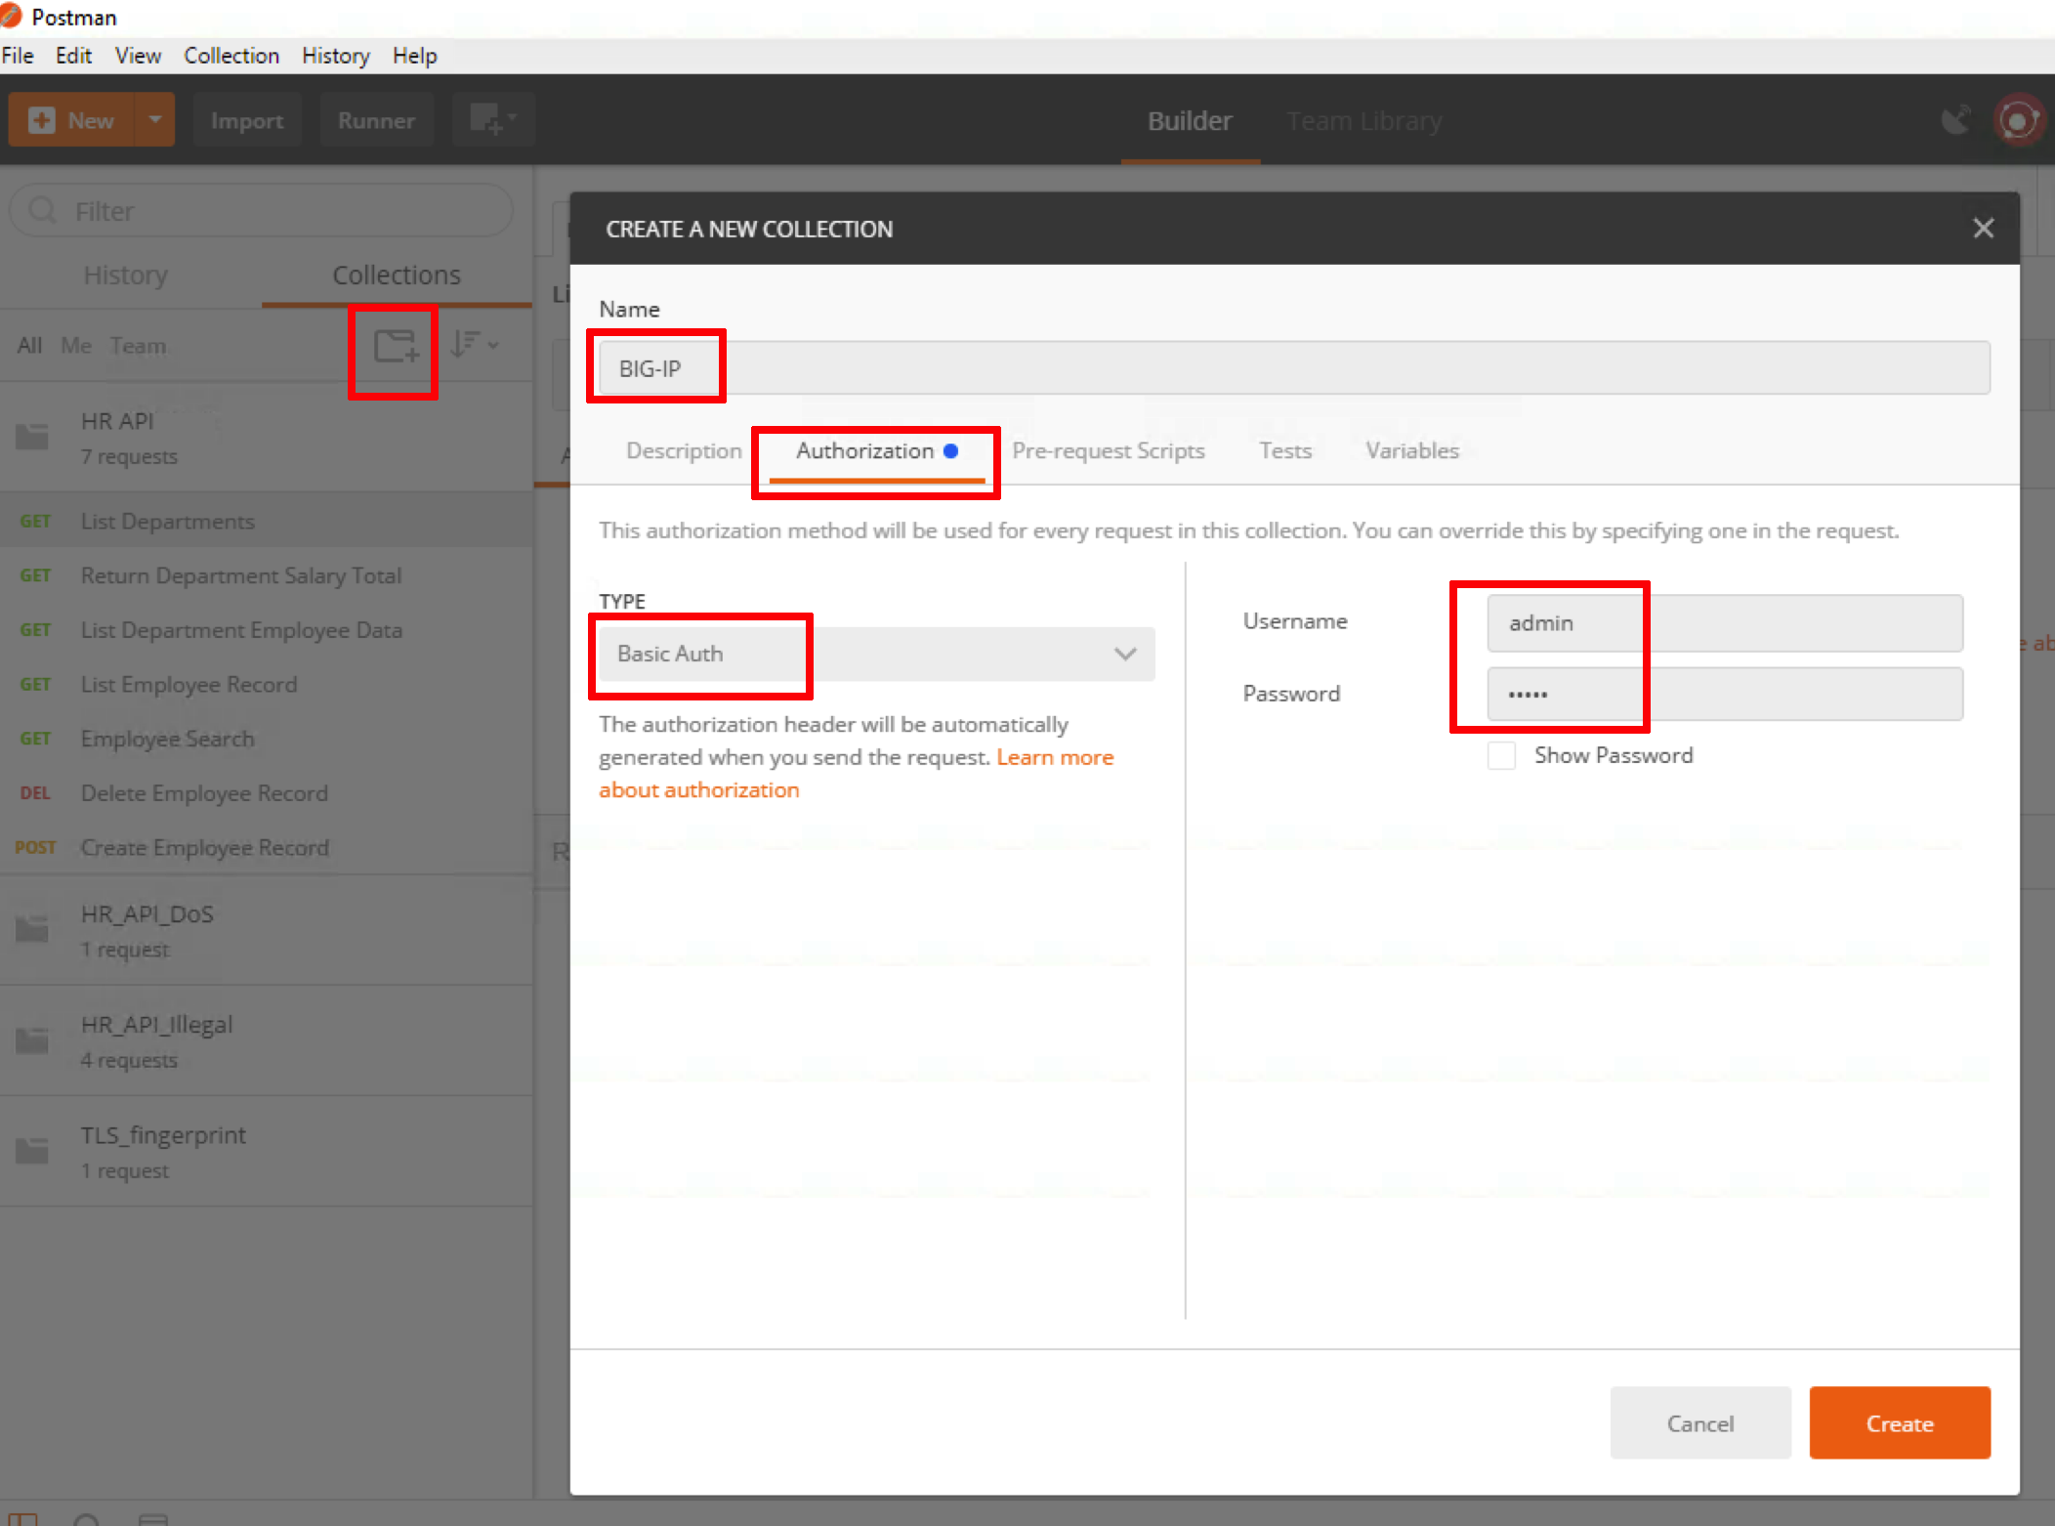Image resolution: width=2055 pixels, height=1526 pixels.
Task: Click the Postman sync status icon
Action: click(x=2019, y=120)
